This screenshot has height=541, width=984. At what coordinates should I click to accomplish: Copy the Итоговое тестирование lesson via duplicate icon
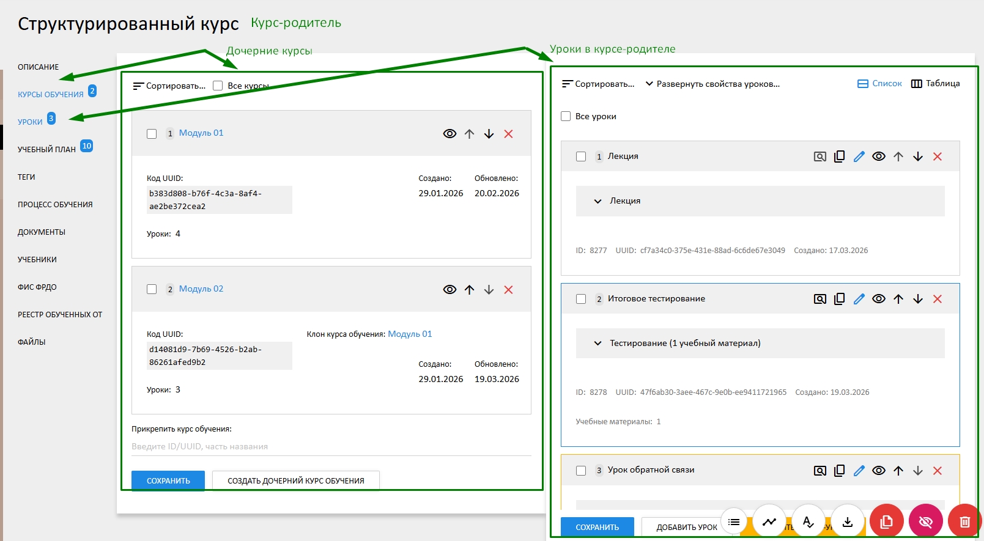[x=839, y=299]
